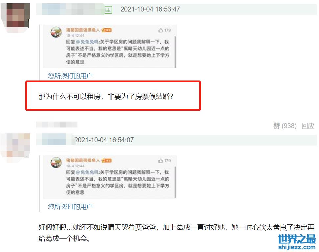Click timestamp 2021-10-04 16:53:47

(x=150, y=9)
